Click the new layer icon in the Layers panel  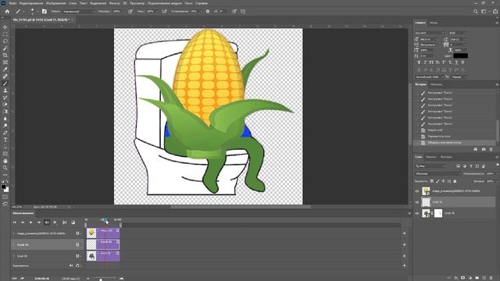484,278
